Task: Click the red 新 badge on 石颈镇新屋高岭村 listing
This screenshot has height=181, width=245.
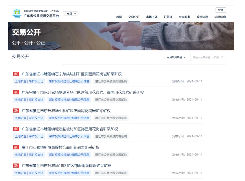Action: point(16,147)
